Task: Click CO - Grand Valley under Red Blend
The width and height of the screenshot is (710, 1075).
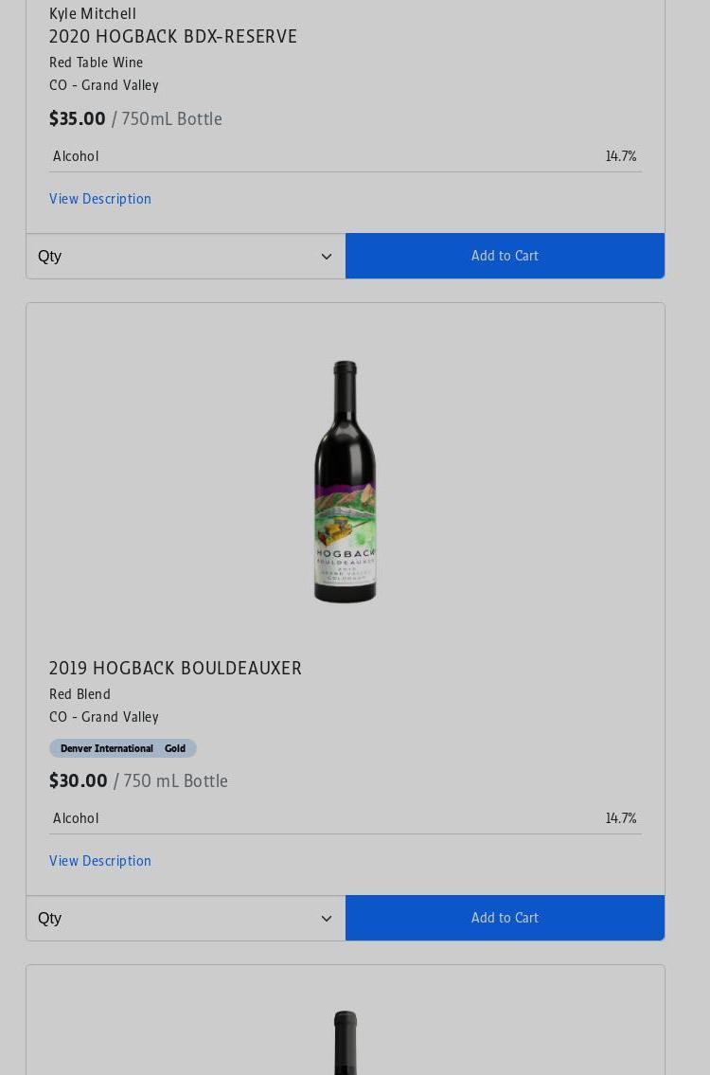Action: coord(104,717)
